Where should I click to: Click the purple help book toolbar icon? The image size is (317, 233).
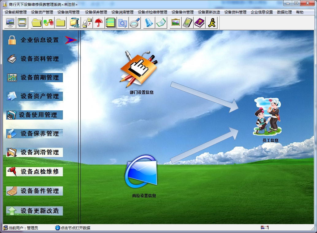pos(199,23)
